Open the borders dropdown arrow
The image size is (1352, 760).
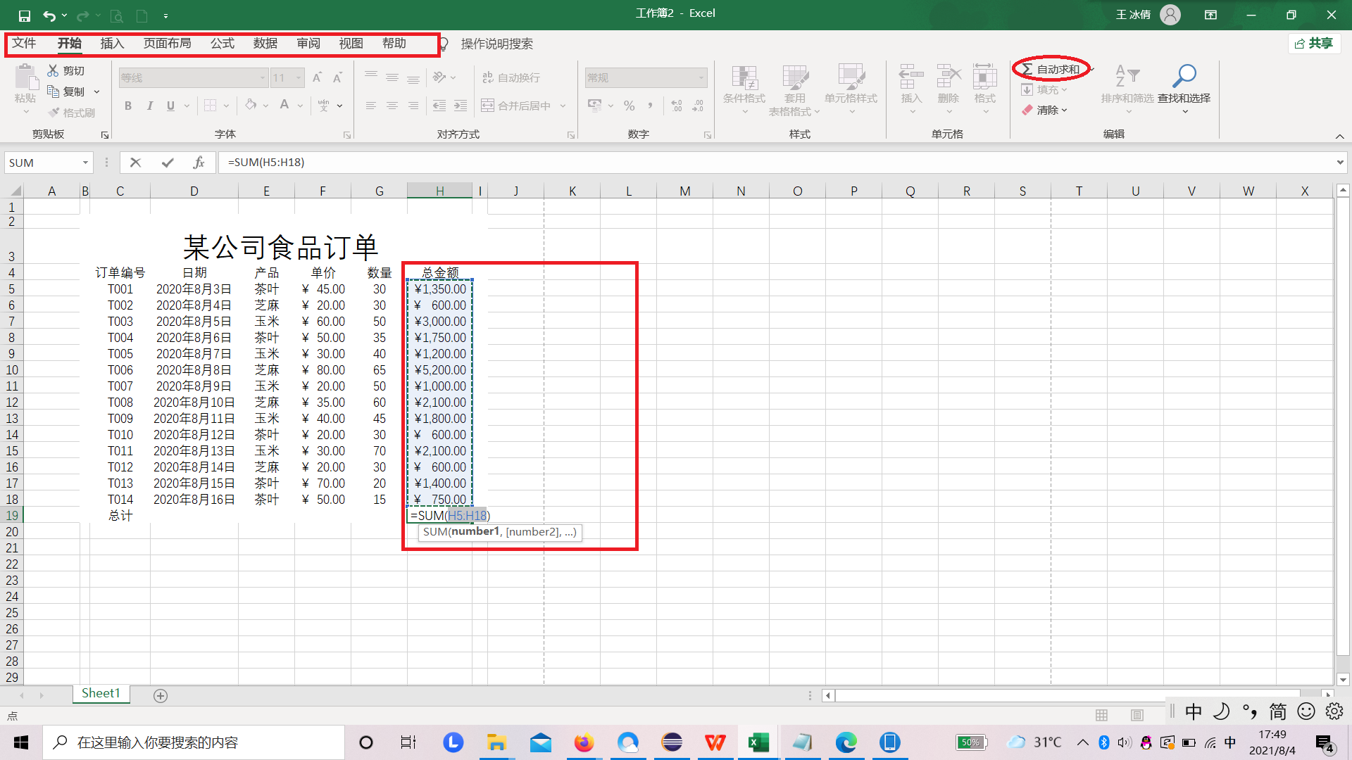point(226,106)
